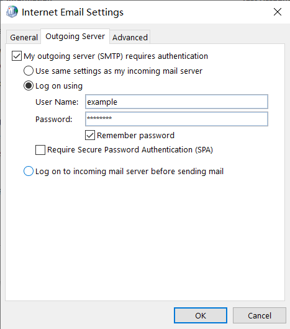Dismiss changes with the Cancel button

coord(260,315)
